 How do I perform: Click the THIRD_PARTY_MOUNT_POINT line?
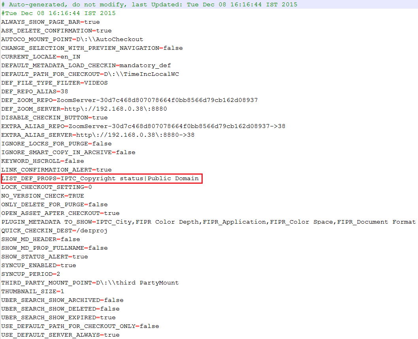tap(90, 282)
